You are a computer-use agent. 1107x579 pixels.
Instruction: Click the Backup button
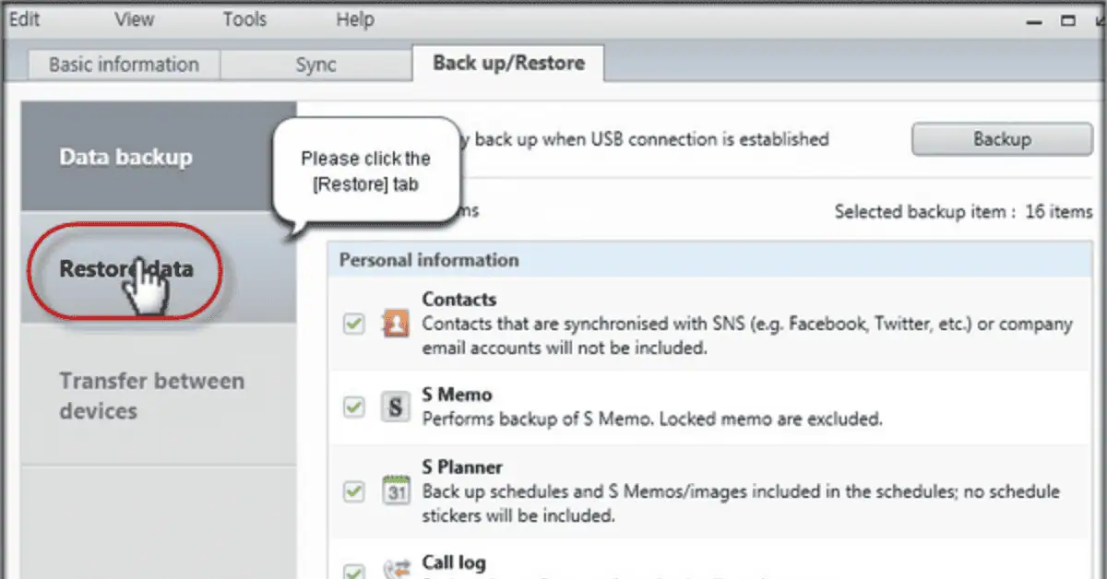(x=1001, y=138)
